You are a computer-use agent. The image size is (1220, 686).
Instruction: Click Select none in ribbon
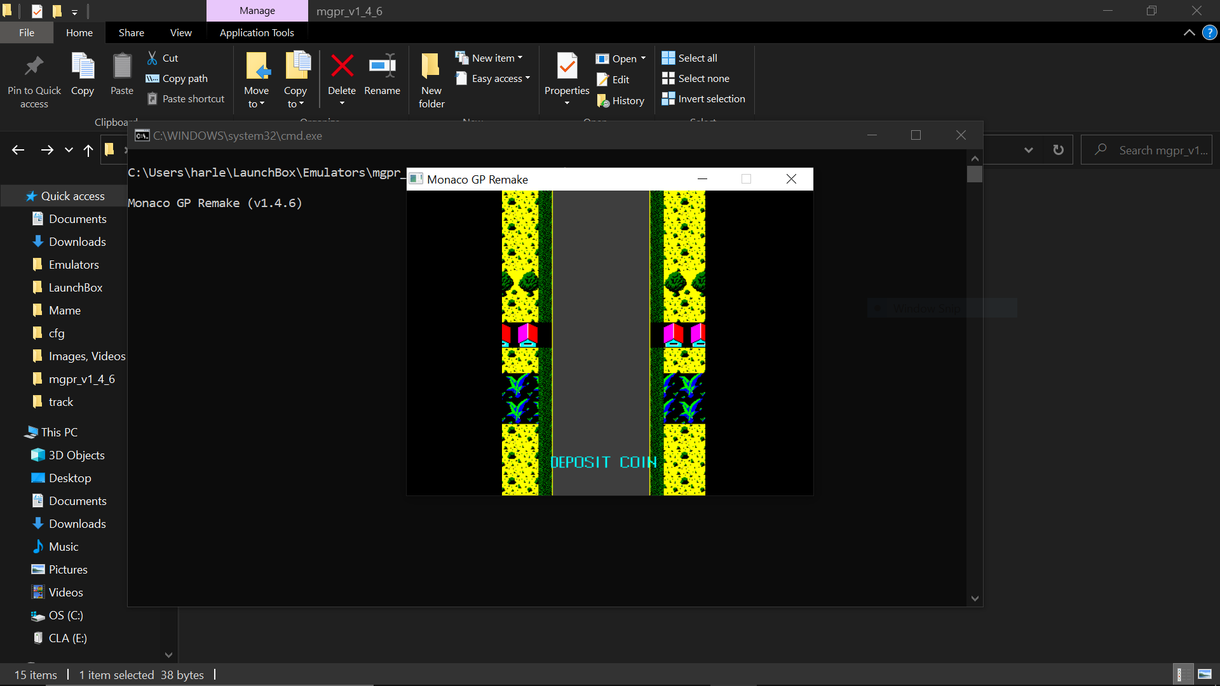coord(696,78)
